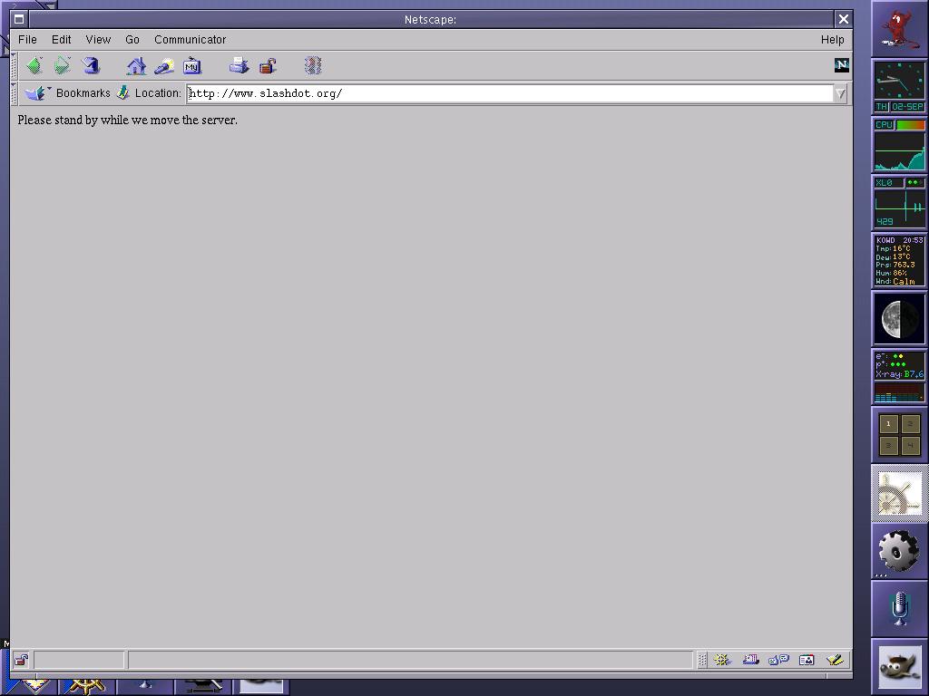Collapse the location toolbar using its handle
The height and width of the screenshot is (696, 929).
coord(15,93)
